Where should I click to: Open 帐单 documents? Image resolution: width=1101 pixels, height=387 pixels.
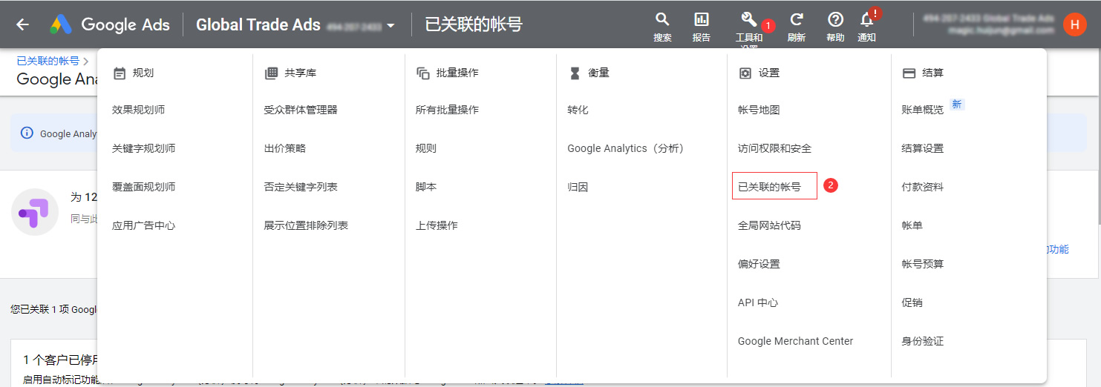(x=912, y=225)
